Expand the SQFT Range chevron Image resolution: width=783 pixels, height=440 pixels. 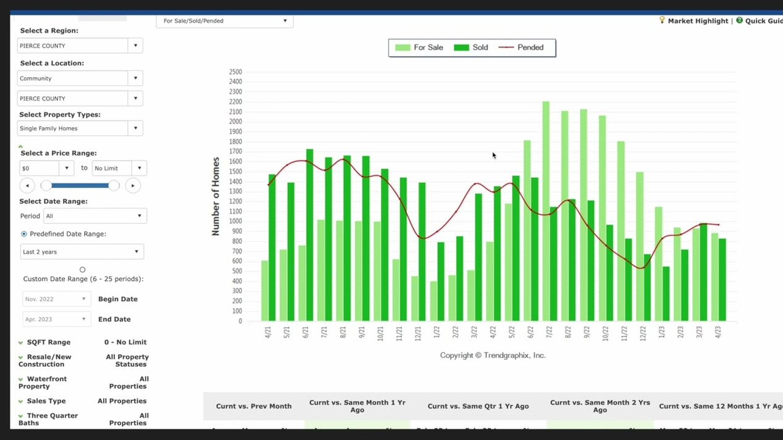point(20,342)
